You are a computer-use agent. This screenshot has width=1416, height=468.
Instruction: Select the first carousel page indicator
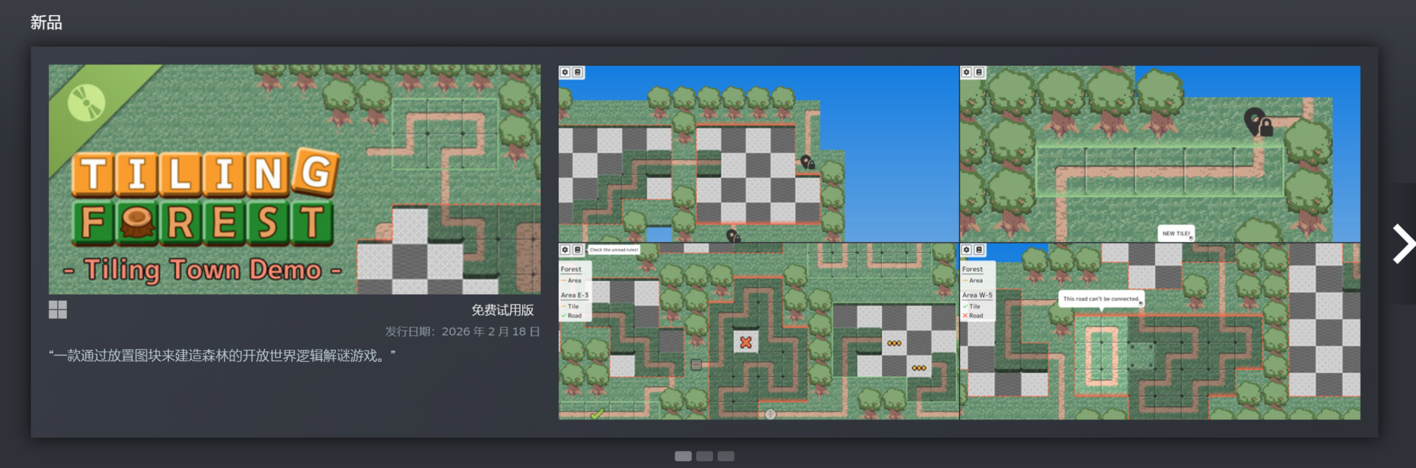click(x=683, y=456)
